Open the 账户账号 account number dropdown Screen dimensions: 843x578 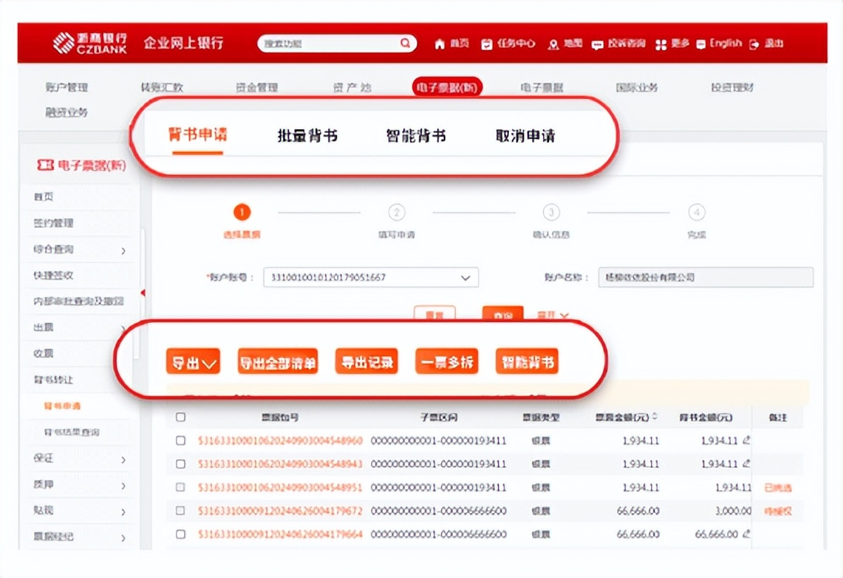(x=465, y=277)
